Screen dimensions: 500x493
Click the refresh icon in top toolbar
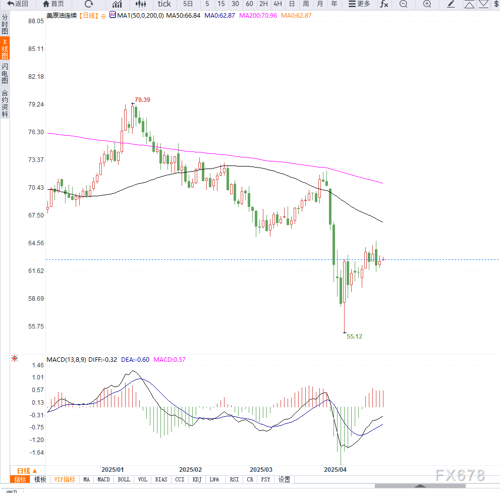[89, 4]
